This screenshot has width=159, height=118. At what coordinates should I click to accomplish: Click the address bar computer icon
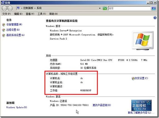pos(18,8)
